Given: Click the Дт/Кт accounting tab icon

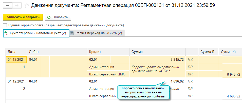Looking at the screenshot, I should pos(7,33).
